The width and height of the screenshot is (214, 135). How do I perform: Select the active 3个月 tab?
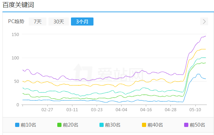point(82,21)
